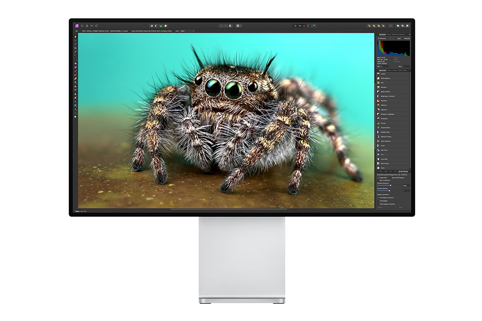Switch to the Liquify Persona icon
The width and height of the screenshot is (482, 321).
coord(81,26)
